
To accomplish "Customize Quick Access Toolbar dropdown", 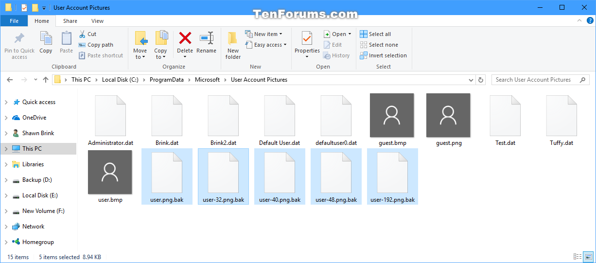I will (44, 8).
